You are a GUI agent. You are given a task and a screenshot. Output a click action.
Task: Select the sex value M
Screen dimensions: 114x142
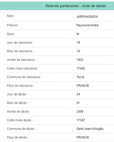(78, 34)
